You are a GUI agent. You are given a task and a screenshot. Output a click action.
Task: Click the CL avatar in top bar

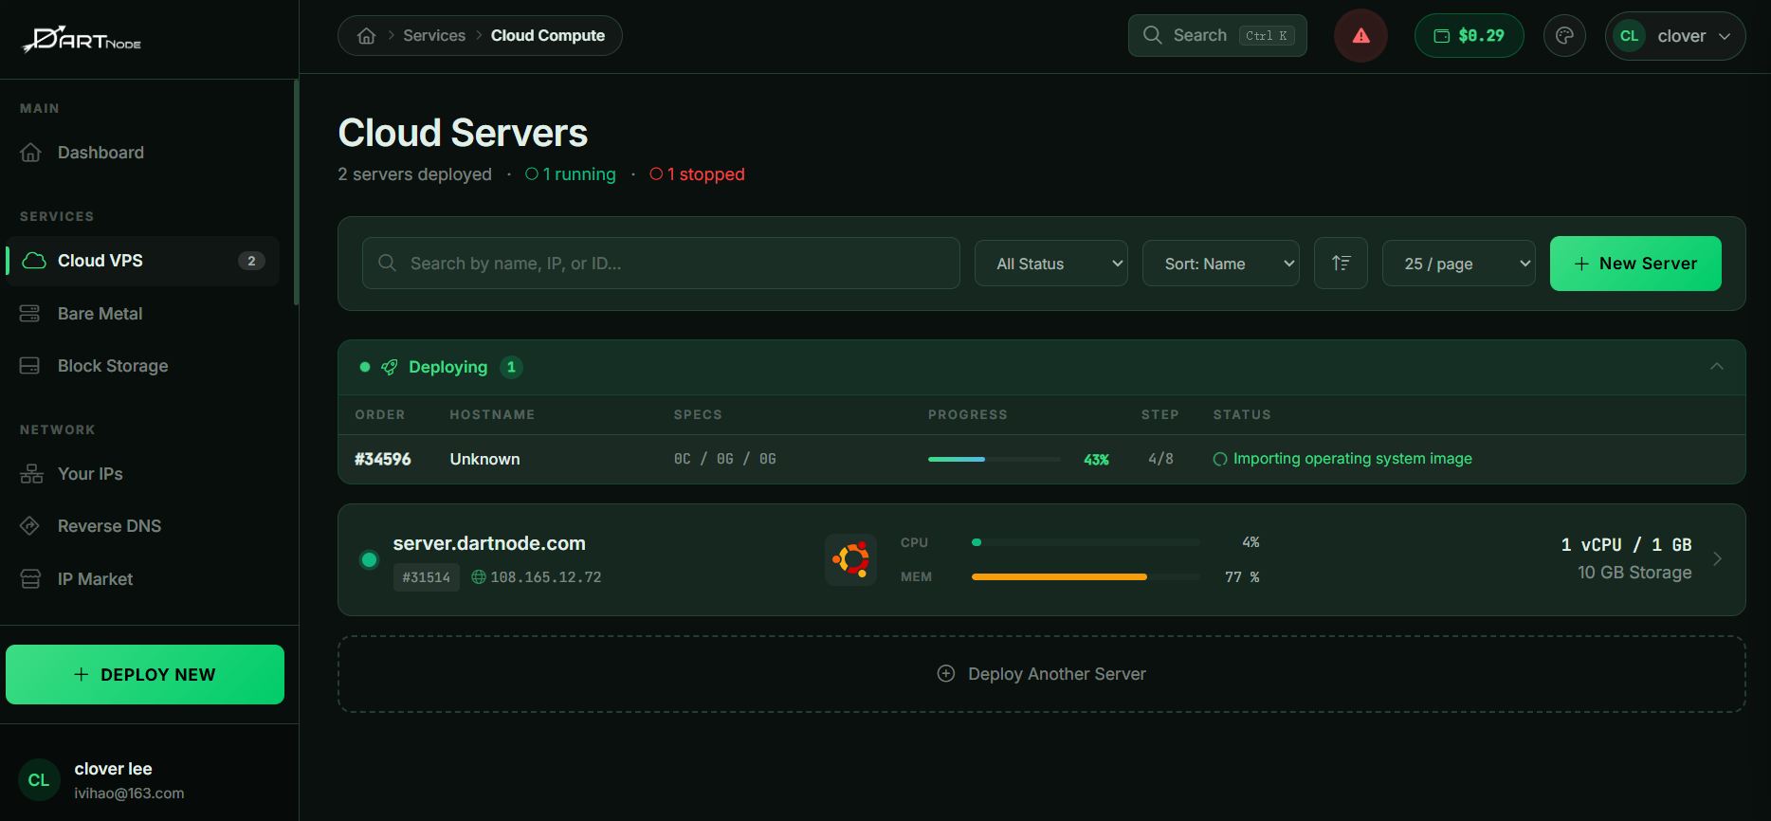(x=1629, y=36)
